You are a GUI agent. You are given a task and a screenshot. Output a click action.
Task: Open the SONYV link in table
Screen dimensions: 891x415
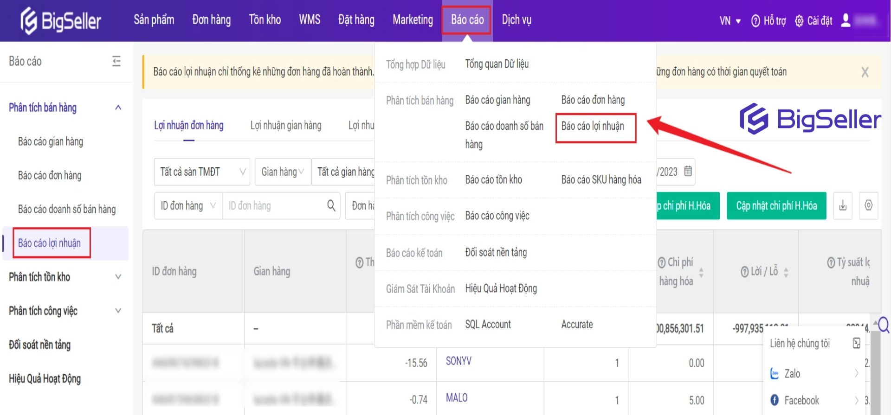pos(458,361)
